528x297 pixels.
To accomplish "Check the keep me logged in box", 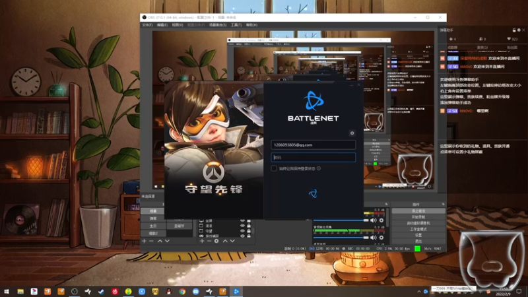I will coord(274,168).
